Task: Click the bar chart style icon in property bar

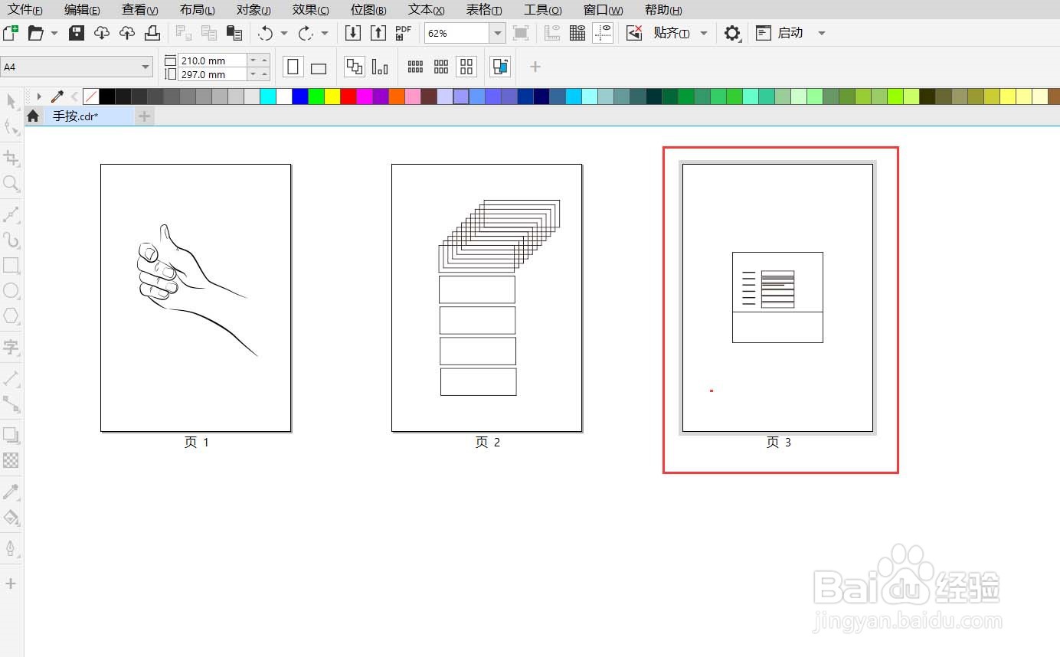Action: [380, 67]
